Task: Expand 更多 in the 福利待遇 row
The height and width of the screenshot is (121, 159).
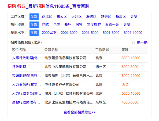Action: [127, 24]
